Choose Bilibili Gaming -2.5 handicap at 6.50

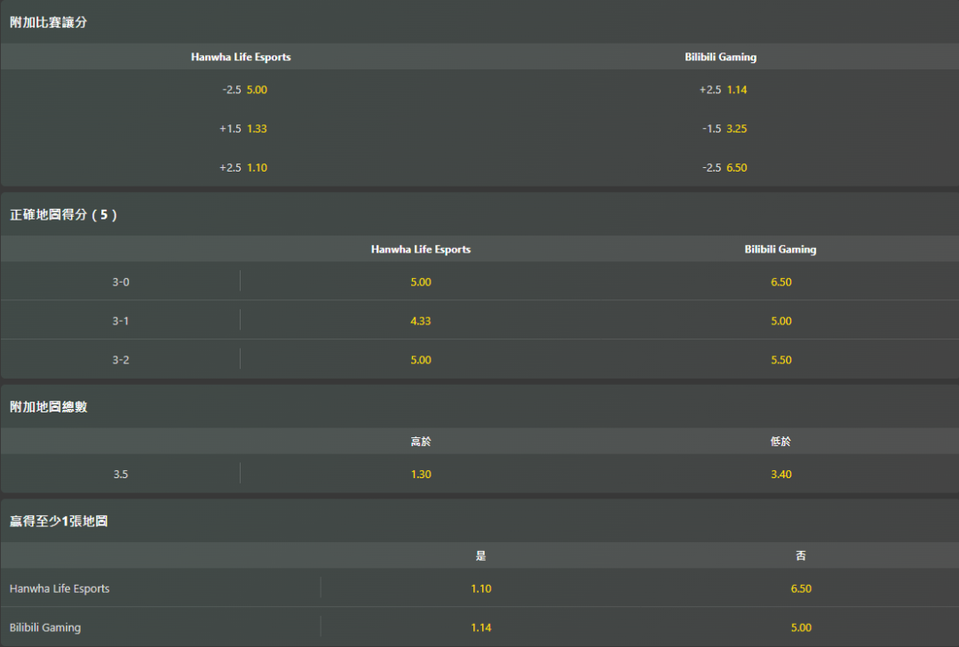(x=724, y=168)
